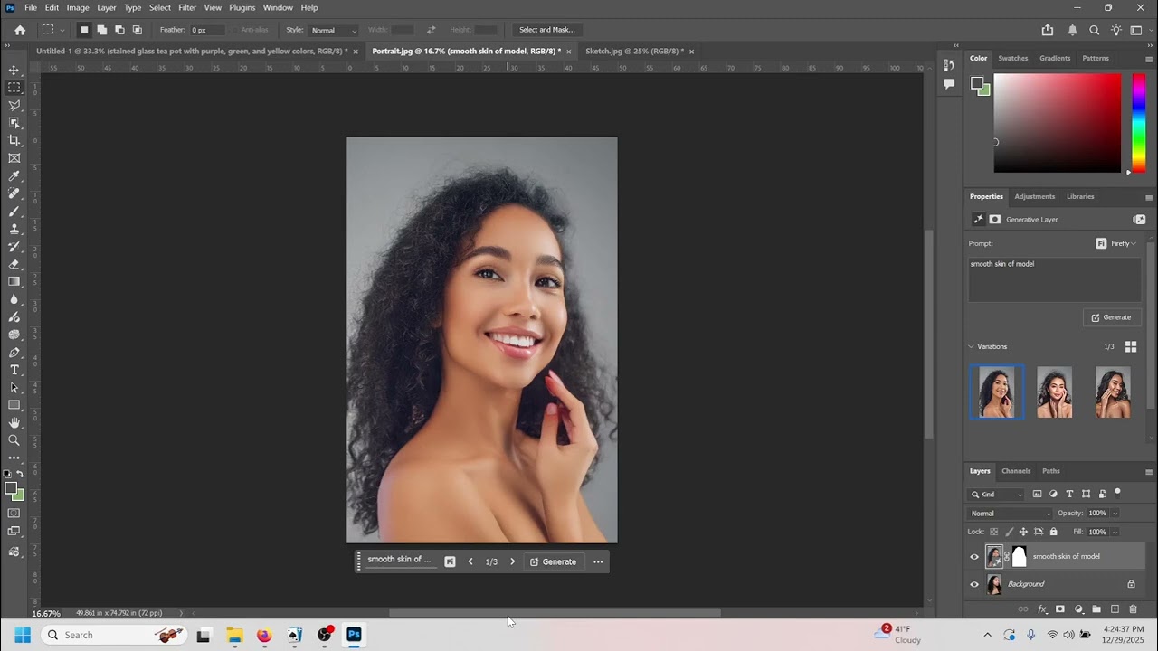
Task: Toggle lock all padlock
Action: (x=1053, y=532)
